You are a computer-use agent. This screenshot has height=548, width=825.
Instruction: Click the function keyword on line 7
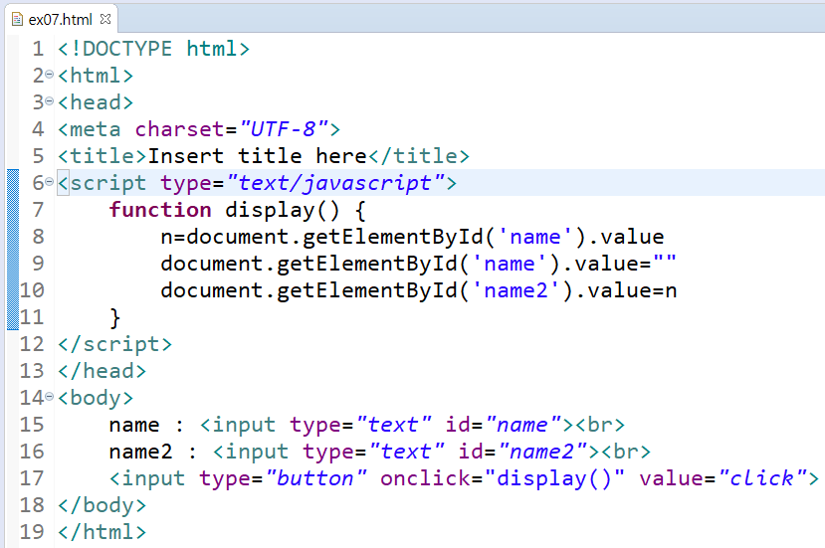tap(160, 210)
